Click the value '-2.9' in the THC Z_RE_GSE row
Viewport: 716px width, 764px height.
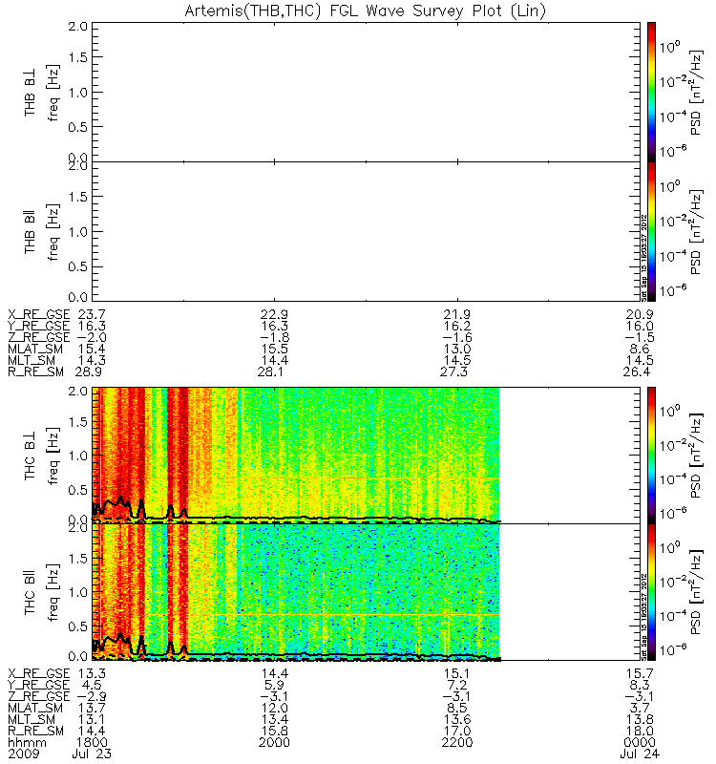pyautogui.click(x=92, y=697)
